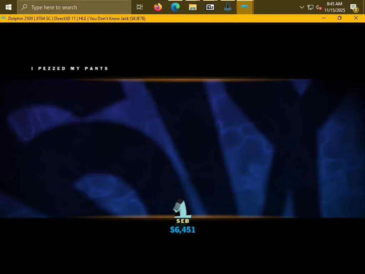The image size is (365, 274).
Task: Open the notification center with 2 notifications
Action: (x=355, y=8)
